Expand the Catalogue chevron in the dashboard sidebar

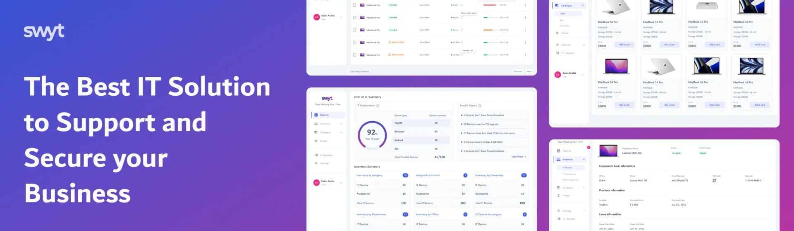341,132
